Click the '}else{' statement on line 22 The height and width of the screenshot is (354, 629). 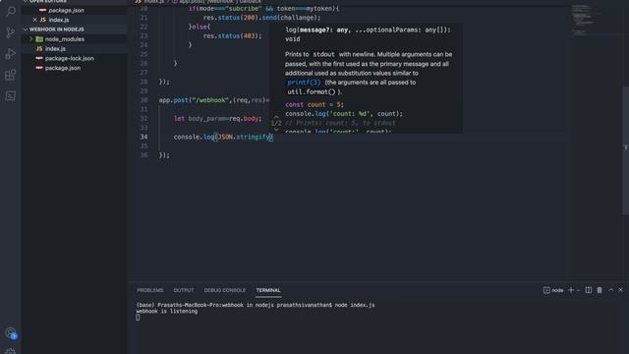200,27
